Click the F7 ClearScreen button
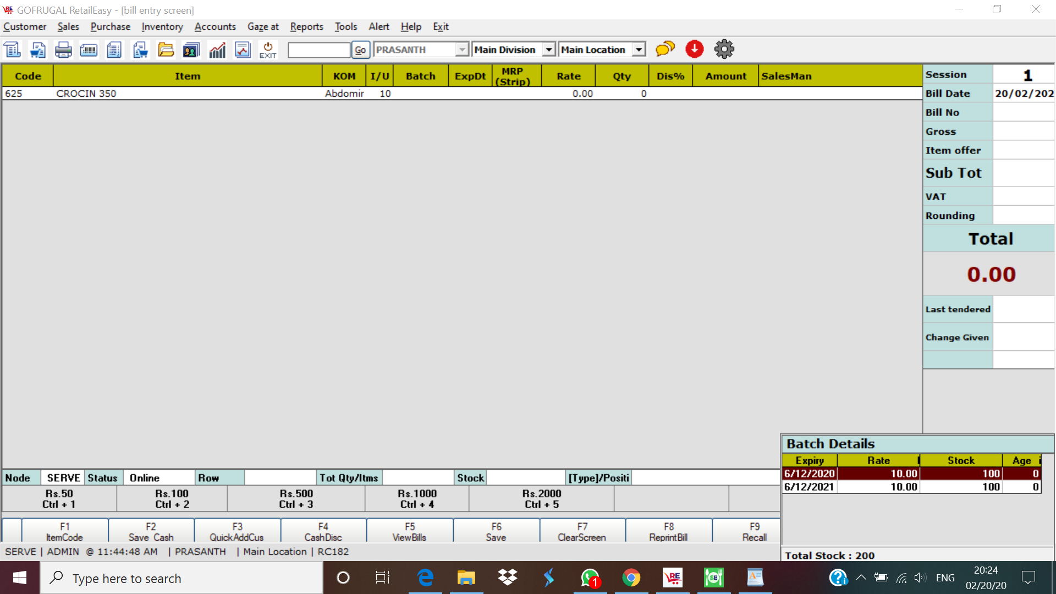The width and height of the screenshot is (1056, 594). [x=582, y=531]
